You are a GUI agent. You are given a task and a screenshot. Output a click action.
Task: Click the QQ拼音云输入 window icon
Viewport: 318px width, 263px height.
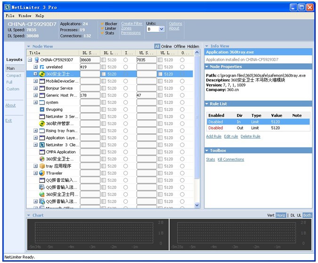[x=42, y=180]
